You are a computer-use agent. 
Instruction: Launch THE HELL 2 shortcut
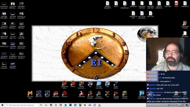coord(64,94)
